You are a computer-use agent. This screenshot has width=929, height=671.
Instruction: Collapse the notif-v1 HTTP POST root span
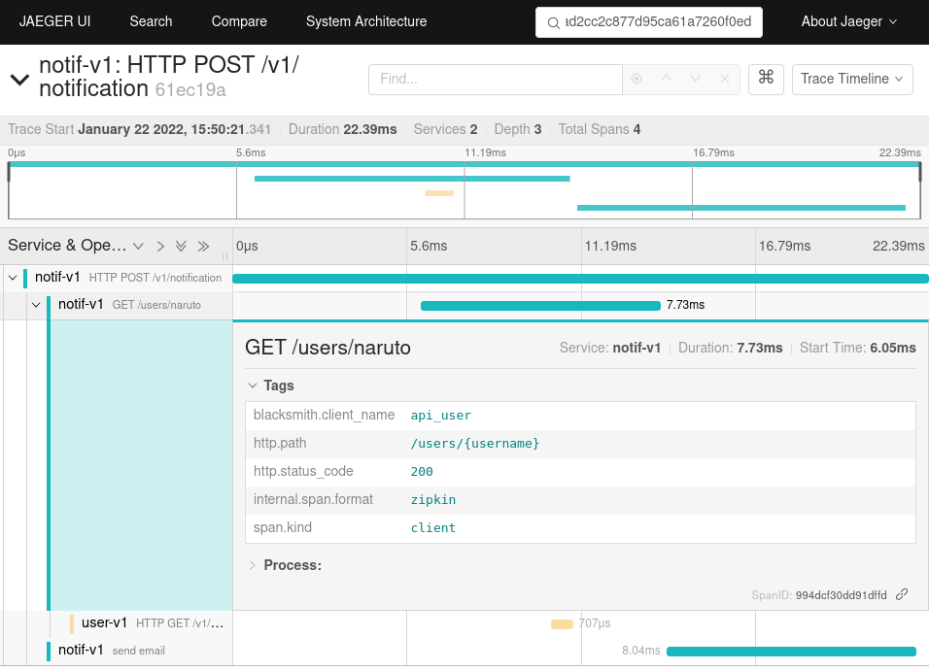(x=13, y=278)
